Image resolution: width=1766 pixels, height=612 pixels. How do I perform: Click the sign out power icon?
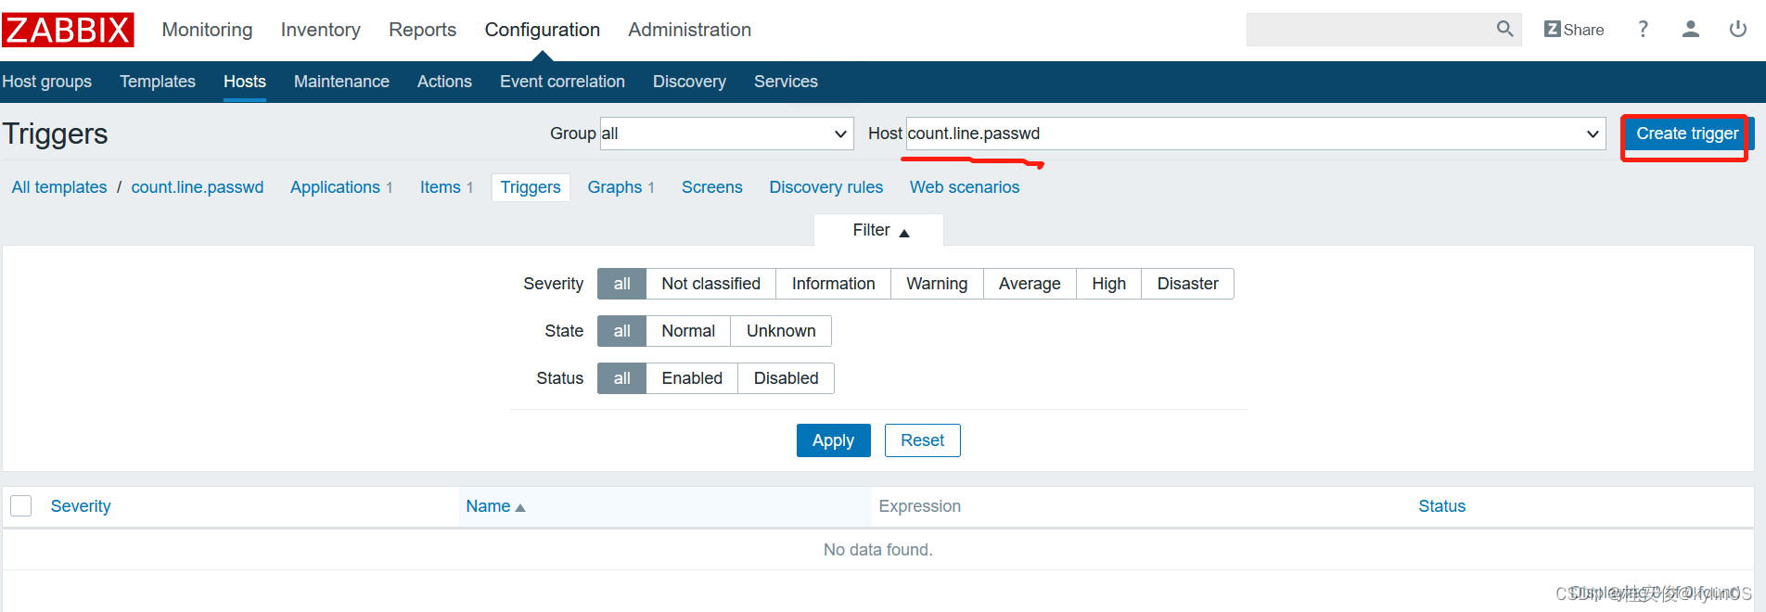click(1737, 30)
